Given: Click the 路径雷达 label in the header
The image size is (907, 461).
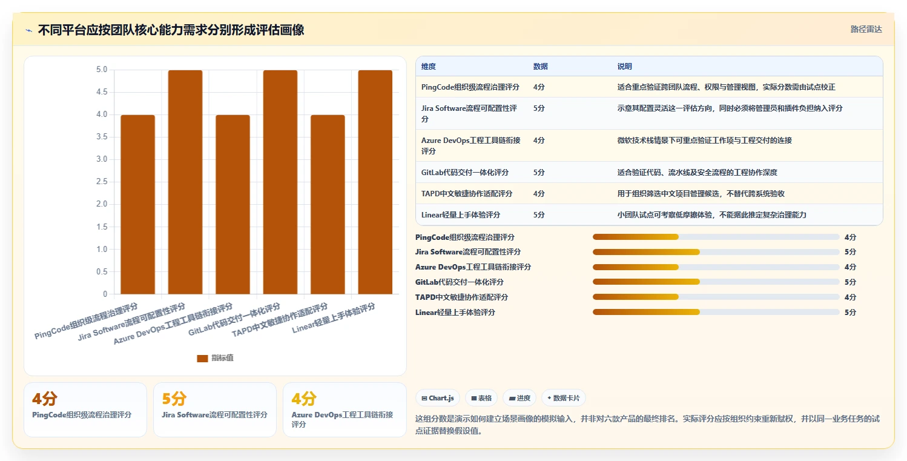Looking at the screenshot, I should click(x=866, y=29).
